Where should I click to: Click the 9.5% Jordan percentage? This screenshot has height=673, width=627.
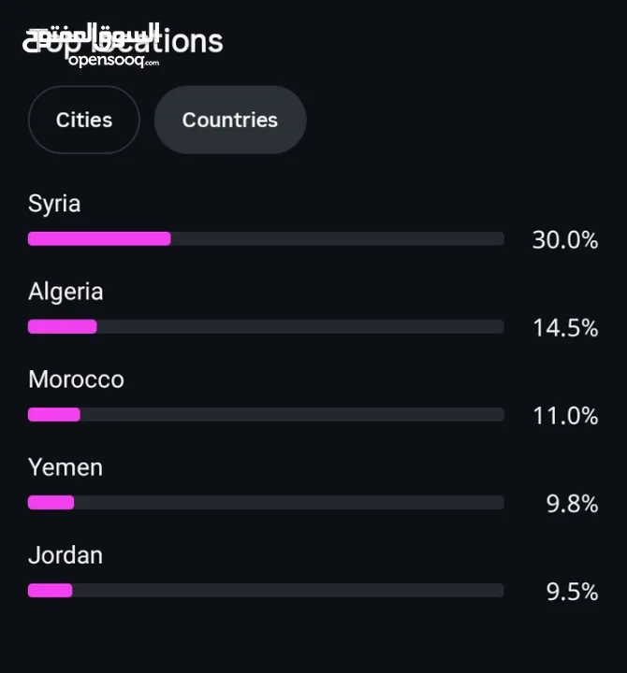pyautogui.click(x=572, y=592)
